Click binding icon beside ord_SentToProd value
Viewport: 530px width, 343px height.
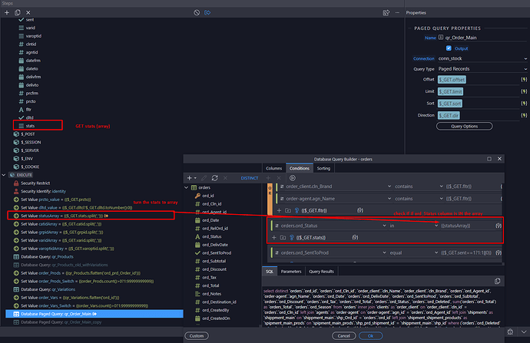(x=499, y=252)
